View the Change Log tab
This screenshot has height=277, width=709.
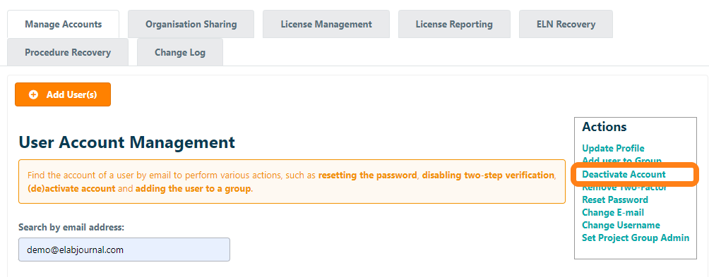point(180,52)
